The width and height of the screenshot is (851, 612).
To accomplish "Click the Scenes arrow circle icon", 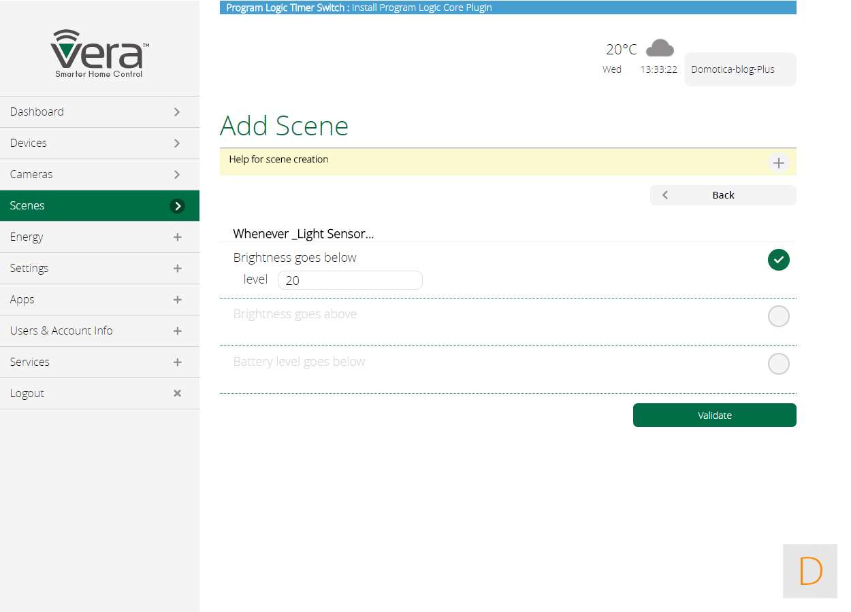I will (x=177, y=206).
